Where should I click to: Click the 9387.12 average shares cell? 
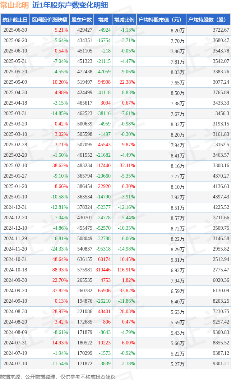click(221, 353)
